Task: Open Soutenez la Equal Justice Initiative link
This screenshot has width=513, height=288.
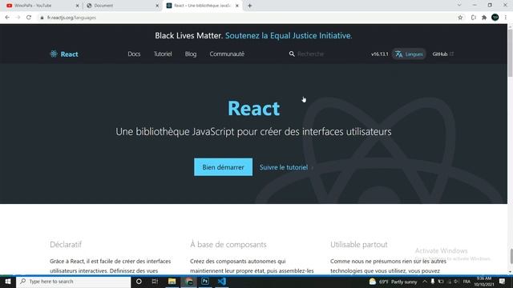Action: pyautogui.click(x=289, y=35)
